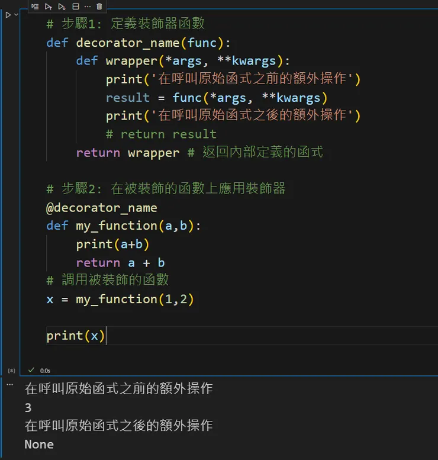Click the '@decorator_name' decorator line
Screen dimensions: 438x460
coord(101,208)
